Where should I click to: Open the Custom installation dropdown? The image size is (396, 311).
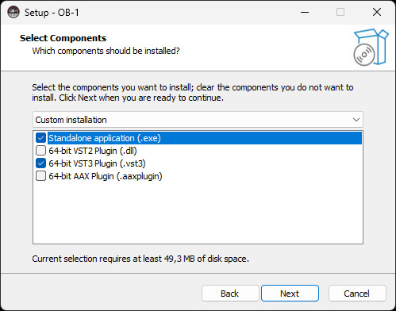coord(198,120)
